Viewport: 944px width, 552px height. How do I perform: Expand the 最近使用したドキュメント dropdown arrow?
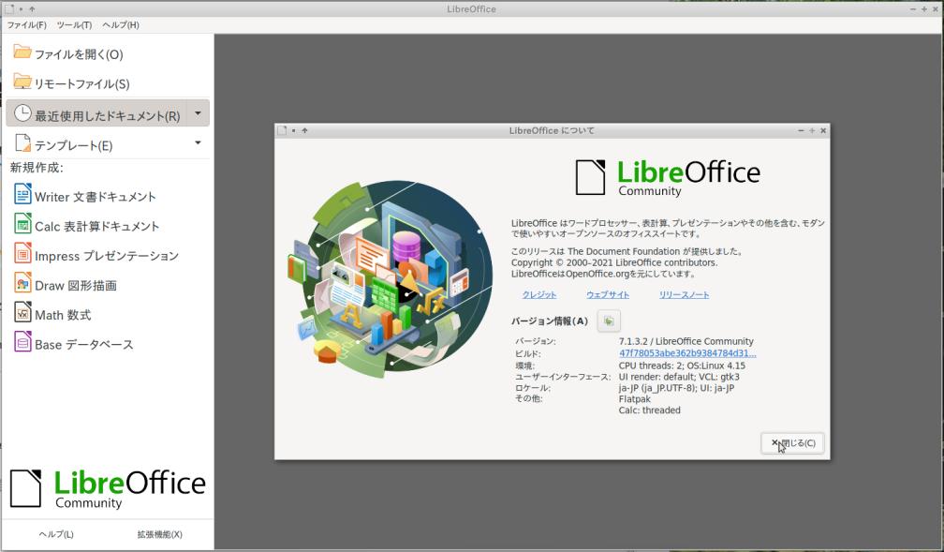(x=199, y=113)
